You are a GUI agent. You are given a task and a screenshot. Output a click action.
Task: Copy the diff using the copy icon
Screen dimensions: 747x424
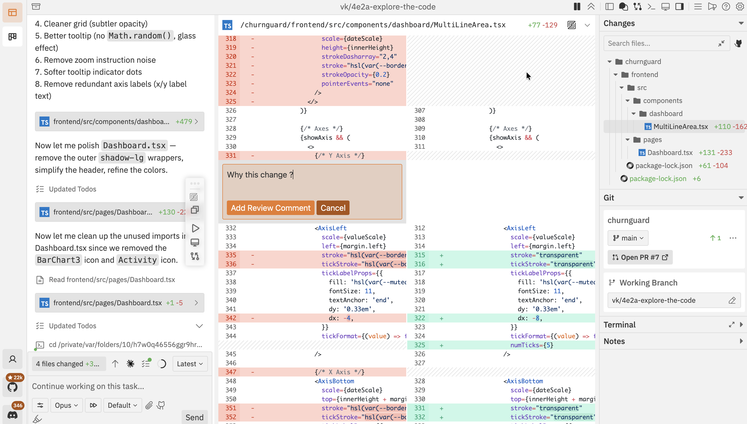tap(195, 210)
